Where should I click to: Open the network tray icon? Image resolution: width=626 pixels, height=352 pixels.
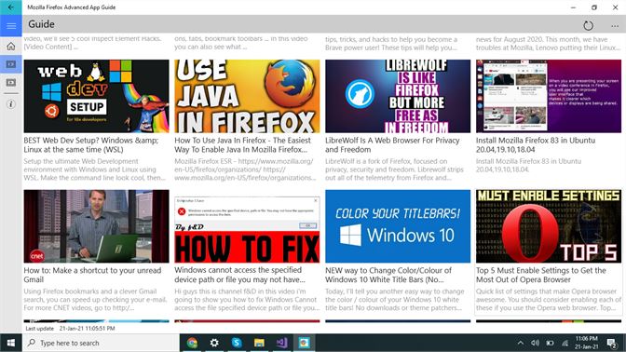[565, 343]
